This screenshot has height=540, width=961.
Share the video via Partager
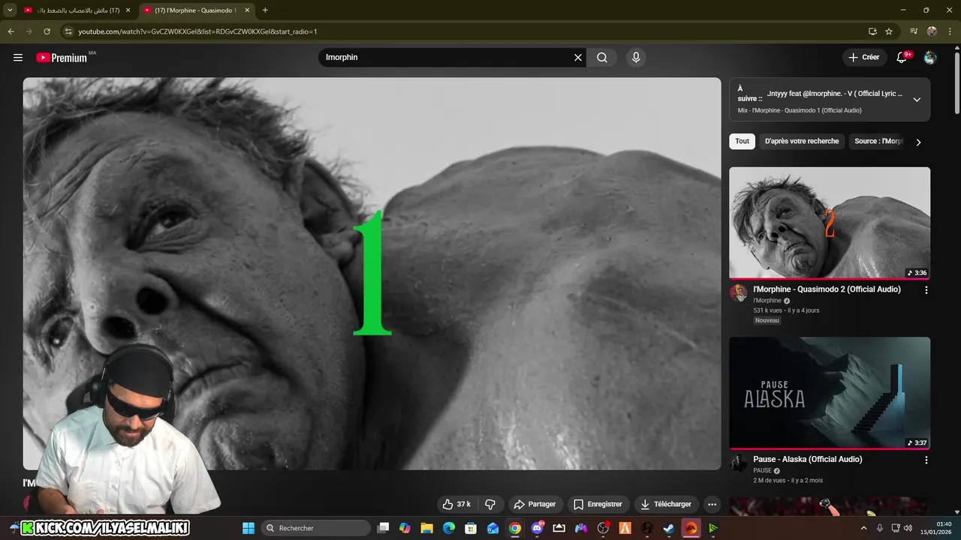pyautogui.click(x=535, y=504)
